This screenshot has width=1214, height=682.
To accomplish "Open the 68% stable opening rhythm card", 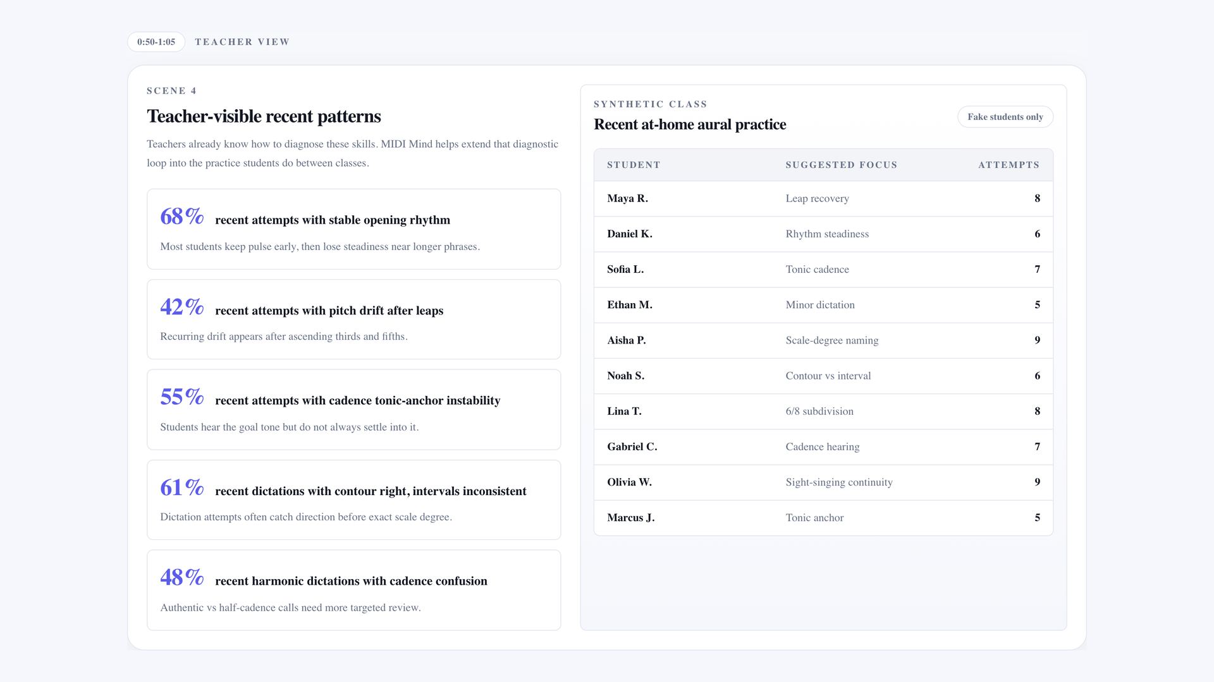I will pyautogui.click(x=353, y=229).
